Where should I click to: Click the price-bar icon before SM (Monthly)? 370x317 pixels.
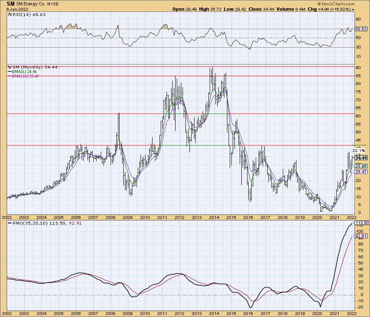[10, 67]
